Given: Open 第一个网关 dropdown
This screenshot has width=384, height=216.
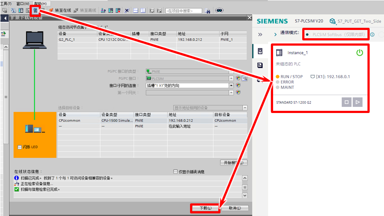Looking at the screenshot, I should [231, 93].
